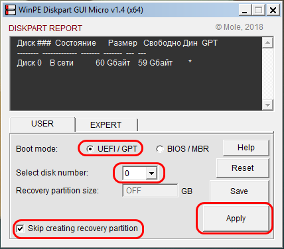Screen dimensions: 284x249
Task: Click the 'Select disk number:' label
Action: tap(52, 173)
